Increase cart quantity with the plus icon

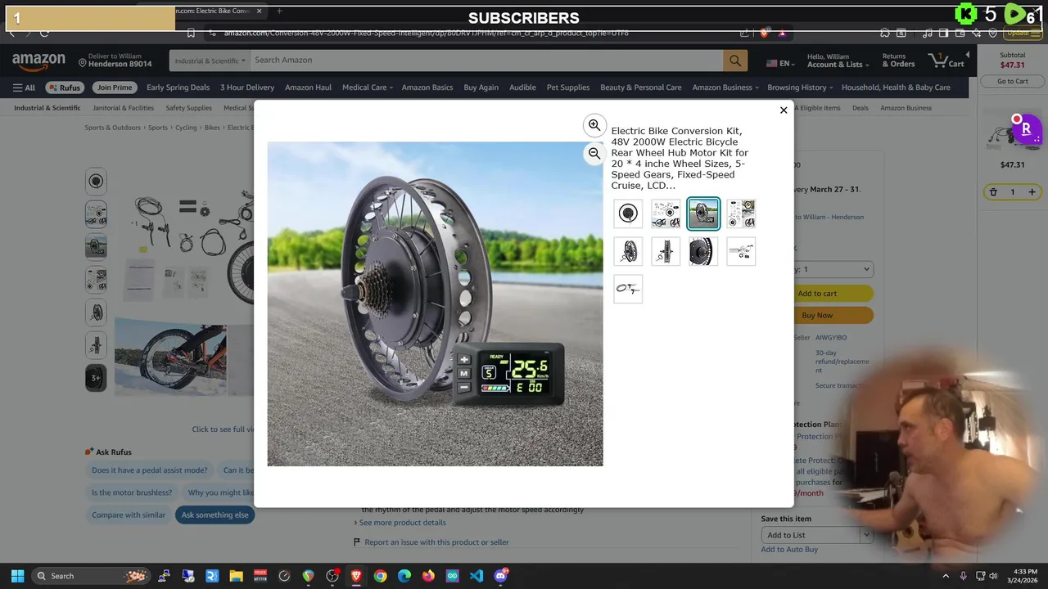[1032, 192]
